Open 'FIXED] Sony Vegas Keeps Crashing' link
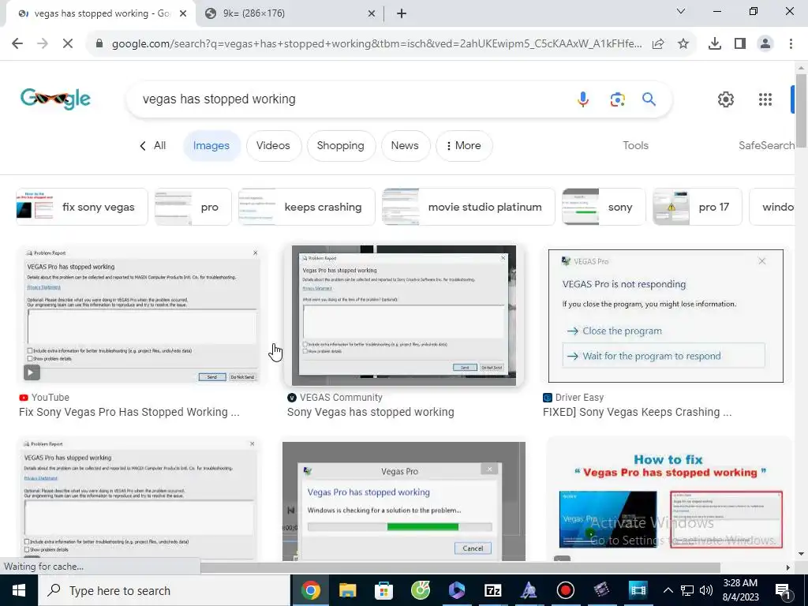This screenshot has height=606, width=808. (x=637, y=412)
